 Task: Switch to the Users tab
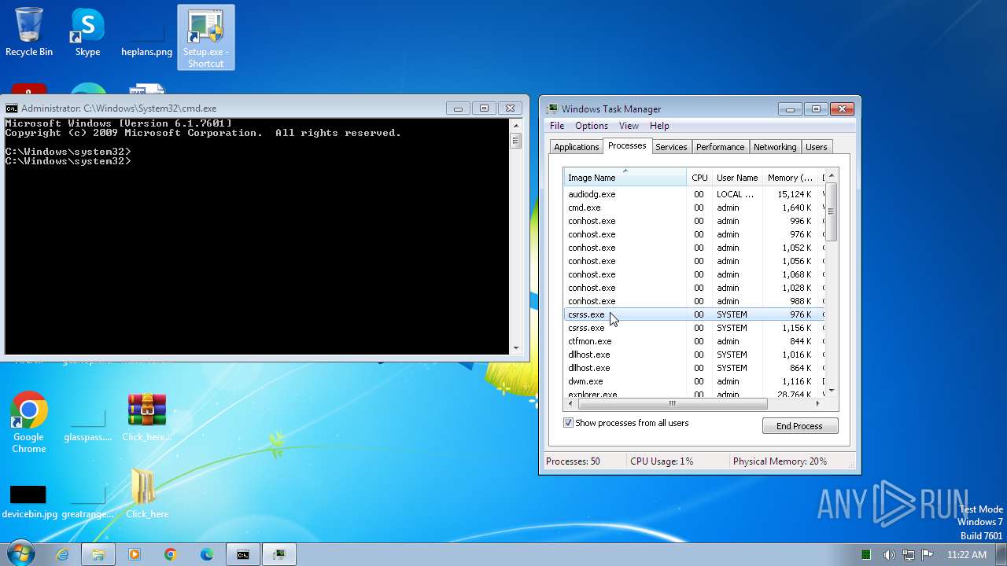[x=817, y=147]
